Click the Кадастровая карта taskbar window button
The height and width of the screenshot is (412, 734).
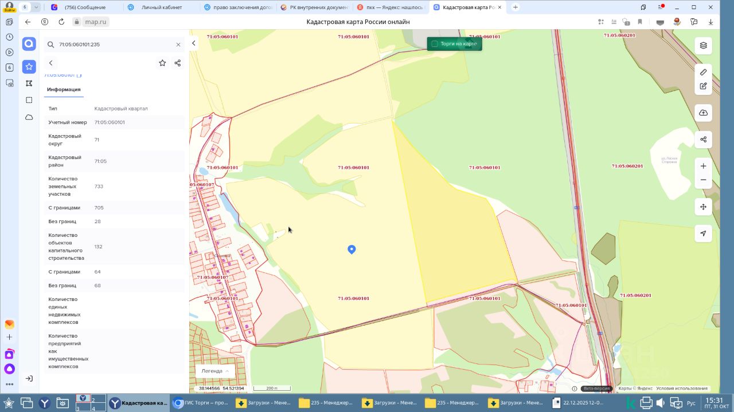click(139, 403)
